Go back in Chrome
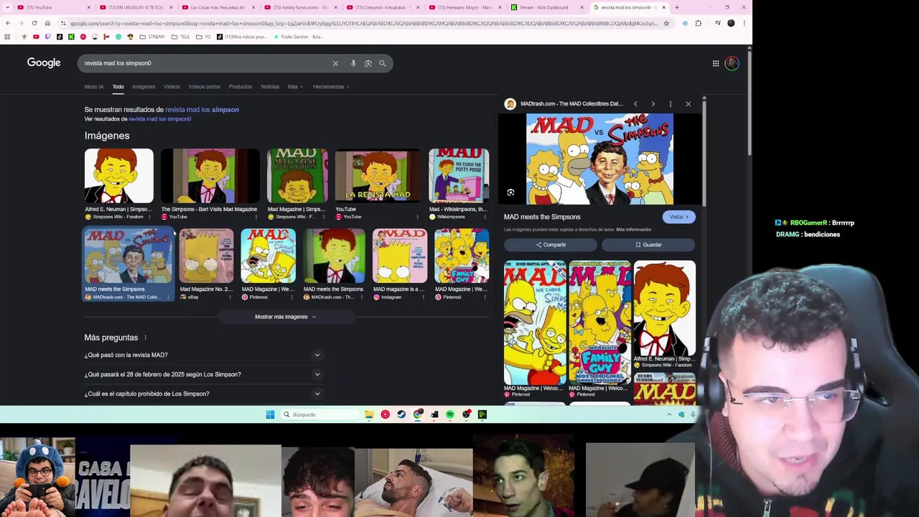The width and height of the screenshot is (919, 517). click(x=8, y=23)
